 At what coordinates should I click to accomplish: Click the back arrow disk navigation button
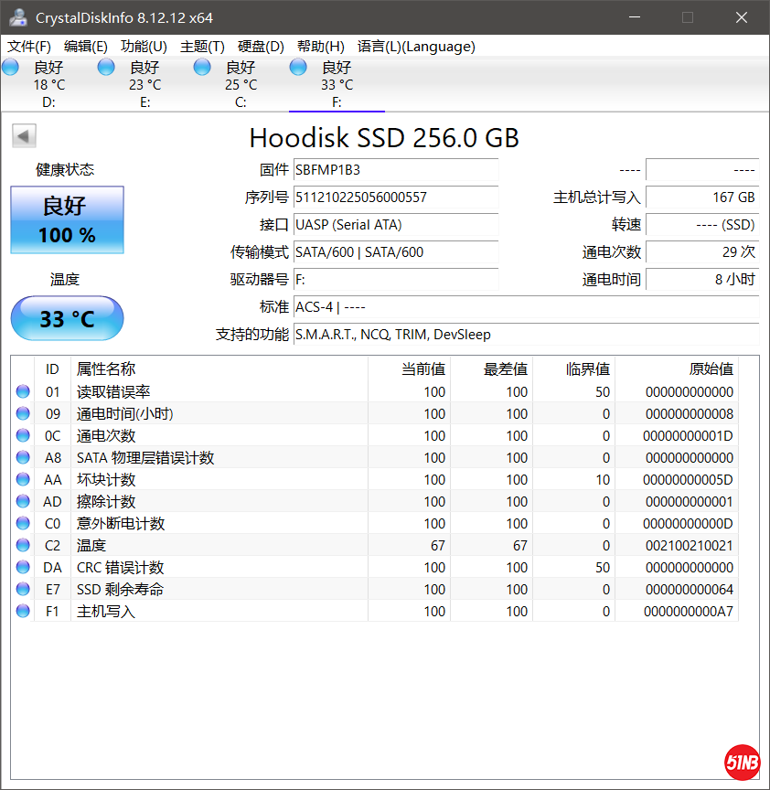(24, 136)
